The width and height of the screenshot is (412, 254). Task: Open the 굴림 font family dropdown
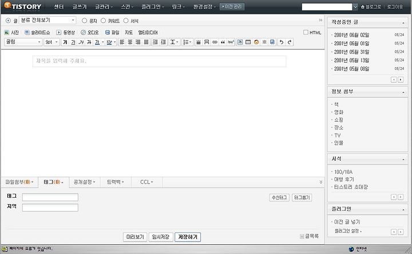pyautogui.click(x=23, y=42)
